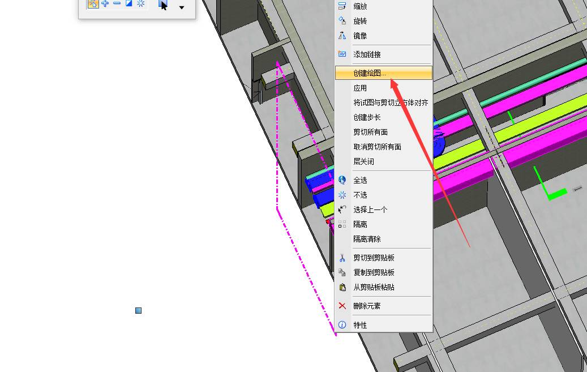Select the invert selection mode icon

[x=128, y=3]
